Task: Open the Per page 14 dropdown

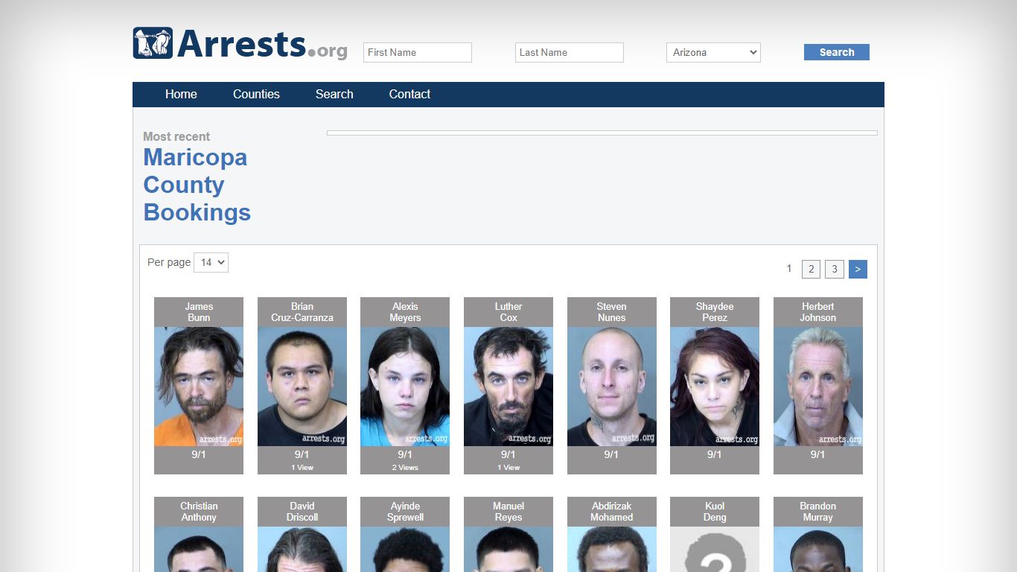Action: [211, 262]
